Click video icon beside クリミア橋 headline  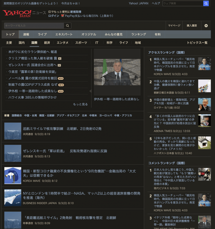[60, 58]
